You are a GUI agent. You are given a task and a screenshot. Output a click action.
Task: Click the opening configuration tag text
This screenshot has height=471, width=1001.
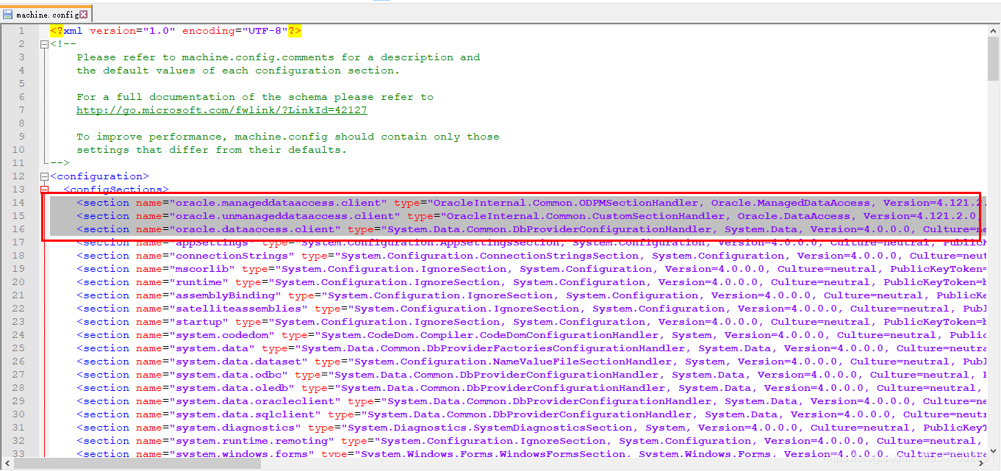coord(99,176)
